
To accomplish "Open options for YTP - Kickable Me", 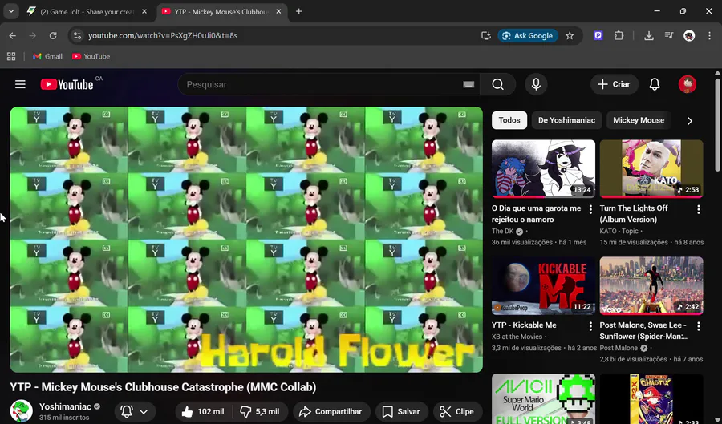I will (x=590, y=326).
